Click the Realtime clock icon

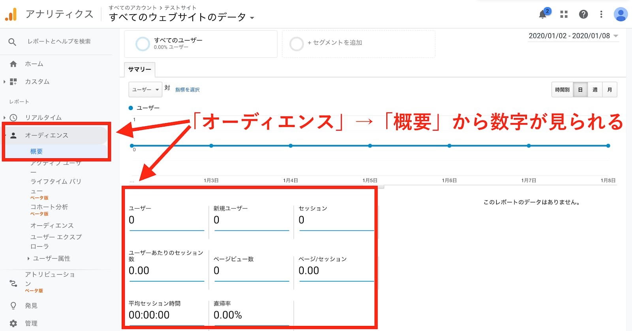(13, 118)
